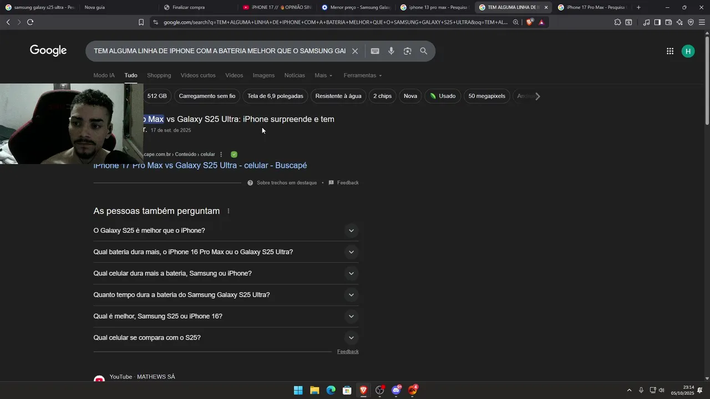Open Microsoft Store from the taskbar
Viewport: 710px width, 399px height.
pos(347,390)
